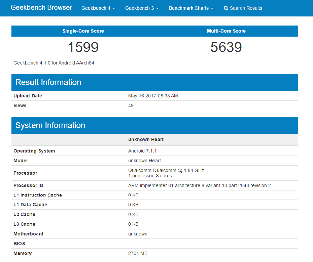This screenshot has height=262, width=313.
Task: Click the L1 Instruction Cache label
Action: [x=38, y=195]
